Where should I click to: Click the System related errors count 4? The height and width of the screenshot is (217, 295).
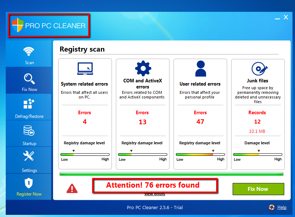click(x=85, y=122)
